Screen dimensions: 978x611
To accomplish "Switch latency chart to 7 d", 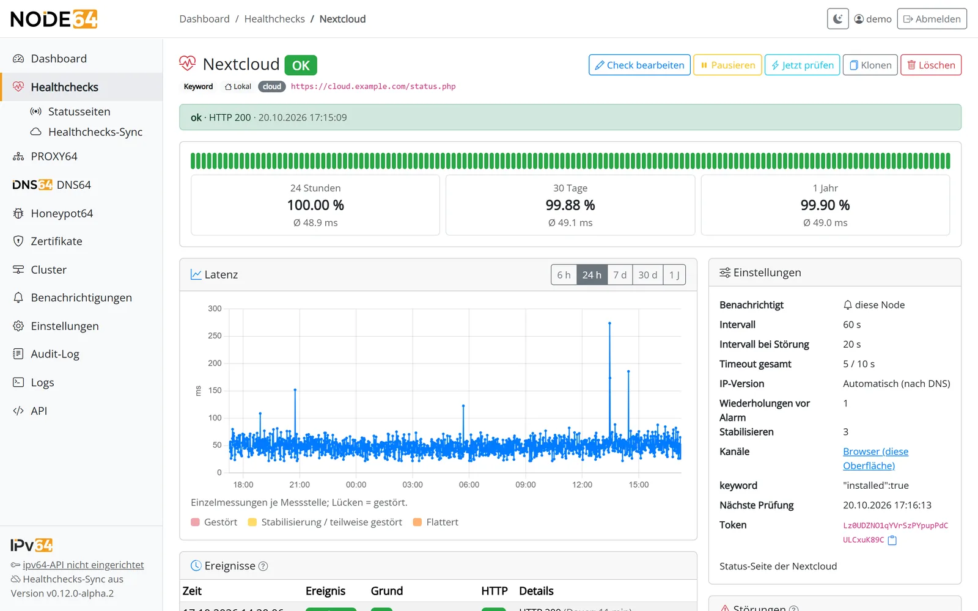I will [620, 275].
